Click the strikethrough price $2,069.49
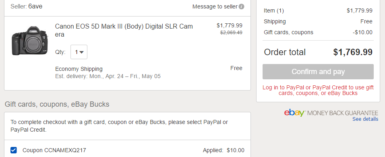The height and width of the screenshot is (157, 385). 231,32
